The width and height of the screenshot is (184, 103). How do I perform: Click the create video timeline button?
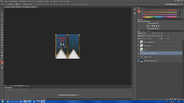(68, 95)
